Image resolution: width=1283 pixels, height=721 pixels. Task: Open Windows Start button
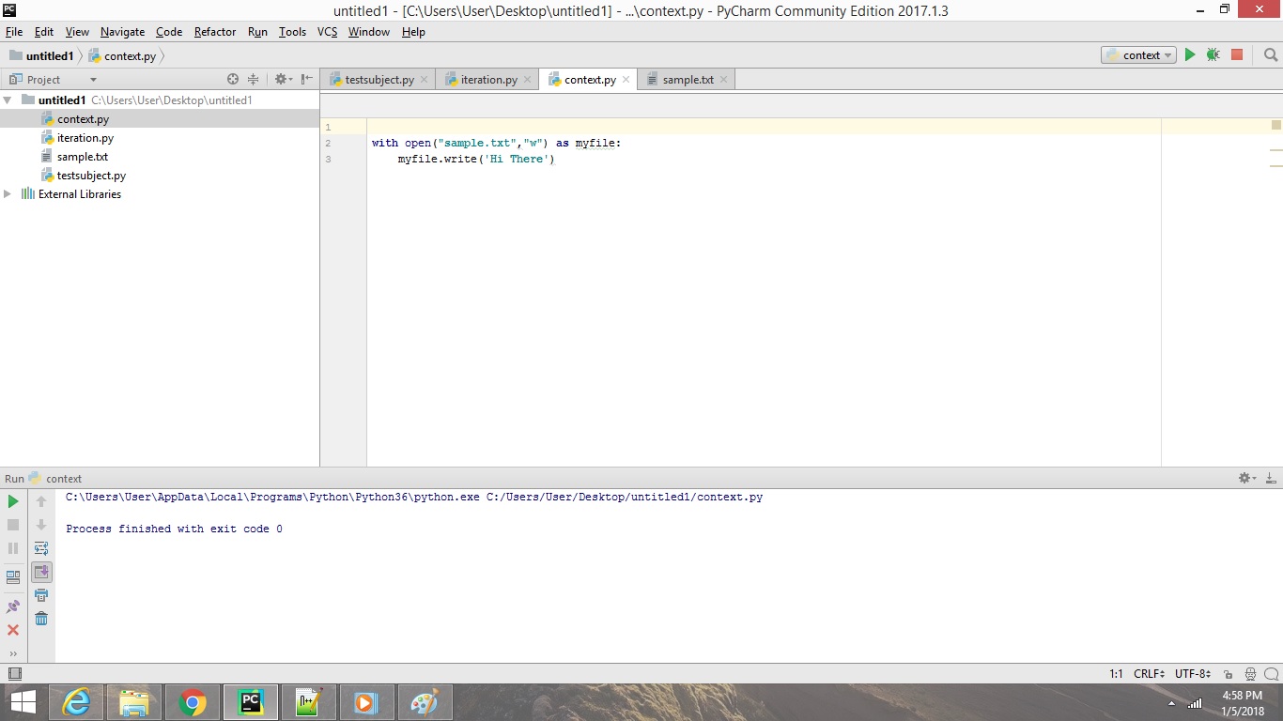[23, 702]
